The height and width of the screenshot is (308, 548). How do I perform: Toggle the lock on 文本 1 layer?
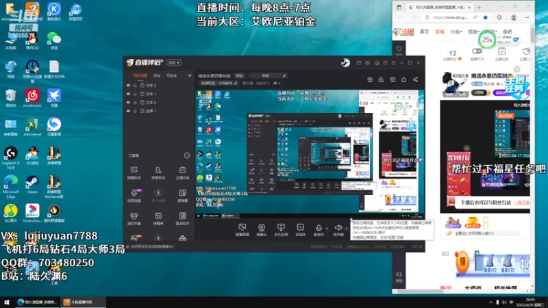[x=135, y=94]
